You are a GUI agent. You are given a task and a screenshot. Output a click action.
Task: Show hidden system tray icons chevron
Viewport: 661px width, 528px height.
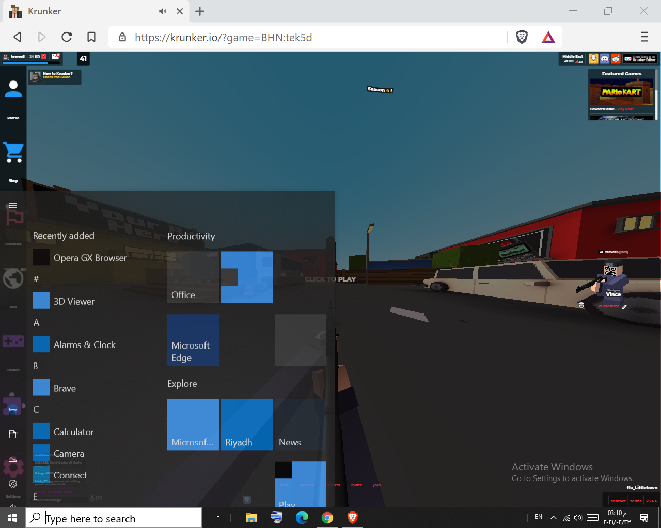click(x=553, y=518)
